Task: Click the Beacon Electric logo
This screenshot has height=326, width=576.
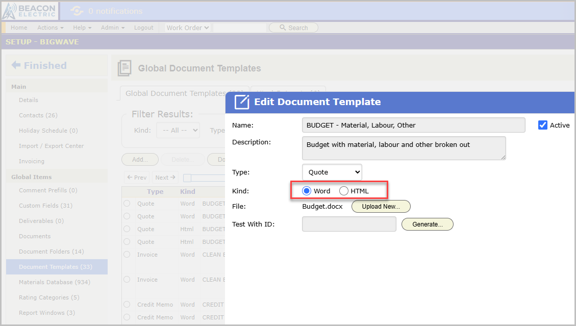Action: 30,11
